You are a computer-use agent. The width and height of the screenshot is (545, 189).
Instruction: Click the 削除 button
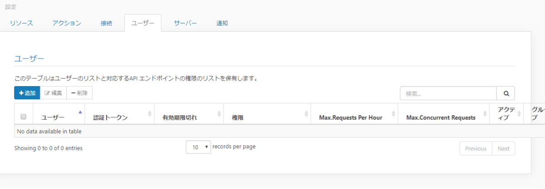(79, 93)
